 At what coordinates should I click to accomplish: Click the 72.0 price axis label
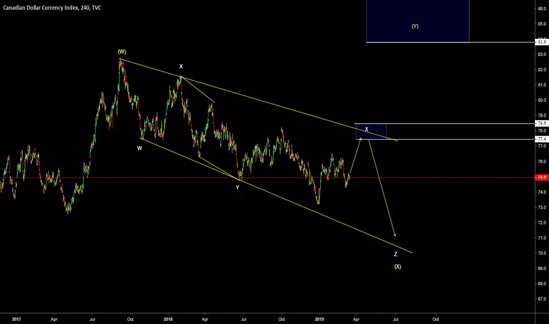(x=542, y=223)
